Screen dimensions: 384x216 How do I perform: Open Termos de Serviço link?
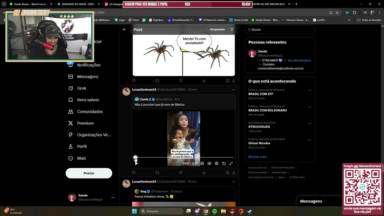click(257, 168)
